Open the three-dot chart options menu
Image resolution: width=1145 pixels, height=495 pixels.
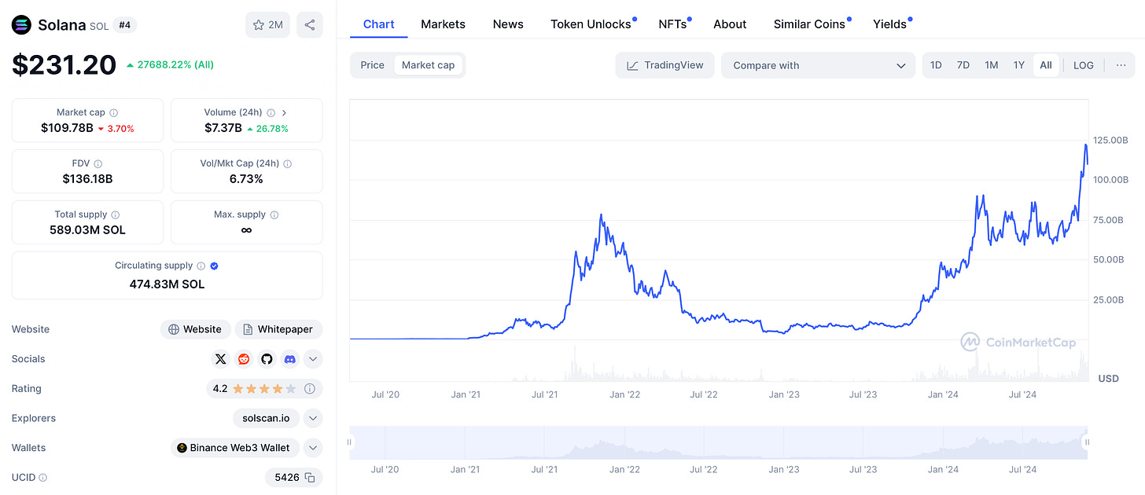tap(1121, 65)
